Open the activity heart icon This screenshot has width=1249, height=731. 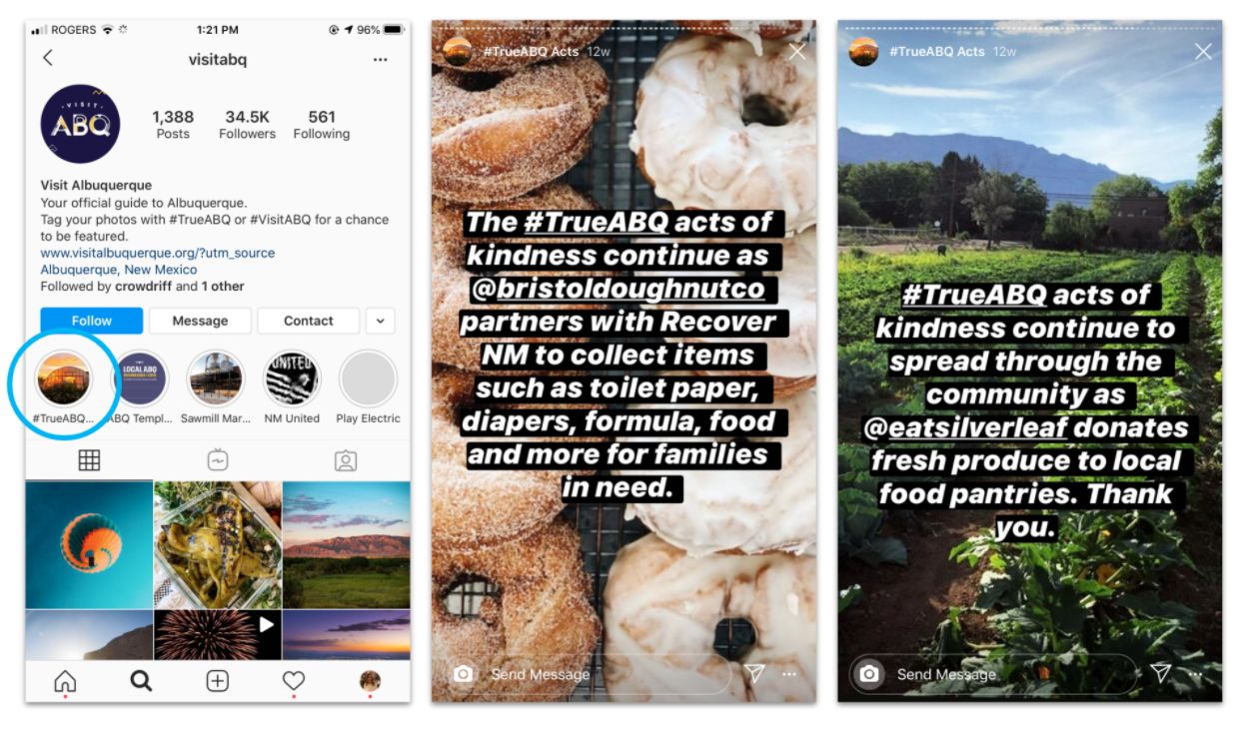coord(293,681)
